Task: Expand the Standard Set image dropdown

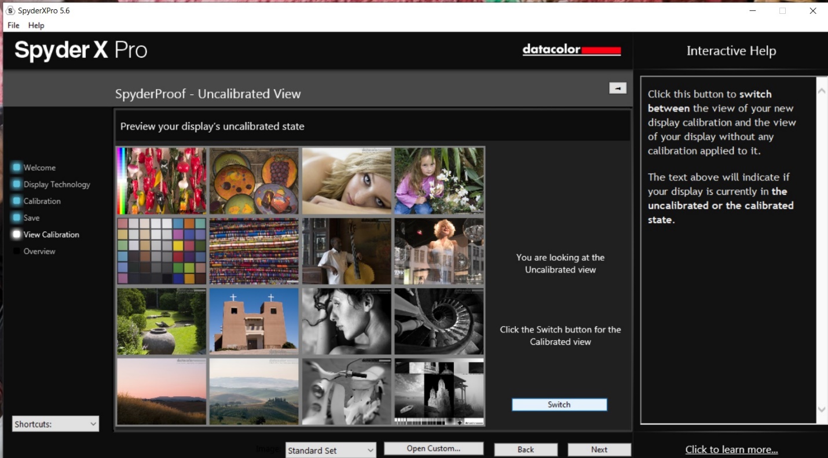Action: pyautogui.click(x=331, y=450)
